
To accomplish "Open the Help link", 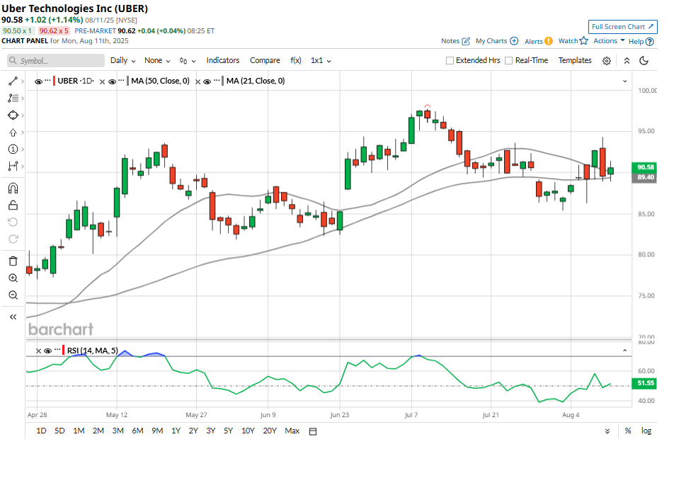I will pos(641,42).
